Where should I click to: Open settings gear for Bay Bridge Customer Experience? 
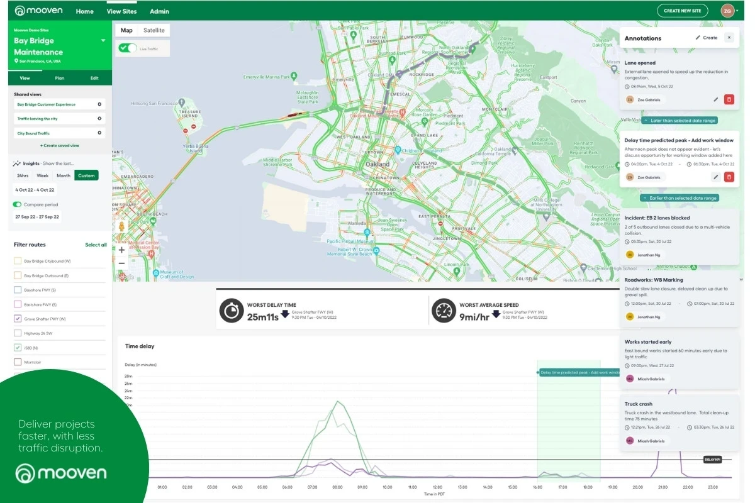pyautogui.click(x=99, y=104)
